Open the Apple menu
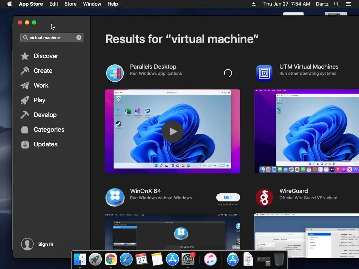Viewport: 359px width, 269px height. point(9,4)
